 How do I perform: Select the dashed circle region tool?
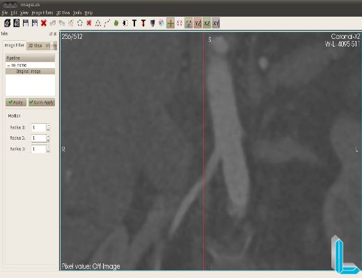tap(80, 23)
